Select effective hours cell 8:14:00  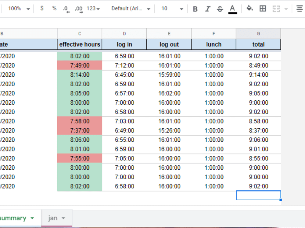80,75
